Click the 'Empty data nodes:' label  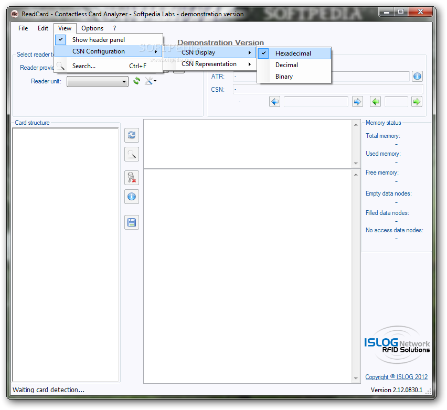point(389,194)
